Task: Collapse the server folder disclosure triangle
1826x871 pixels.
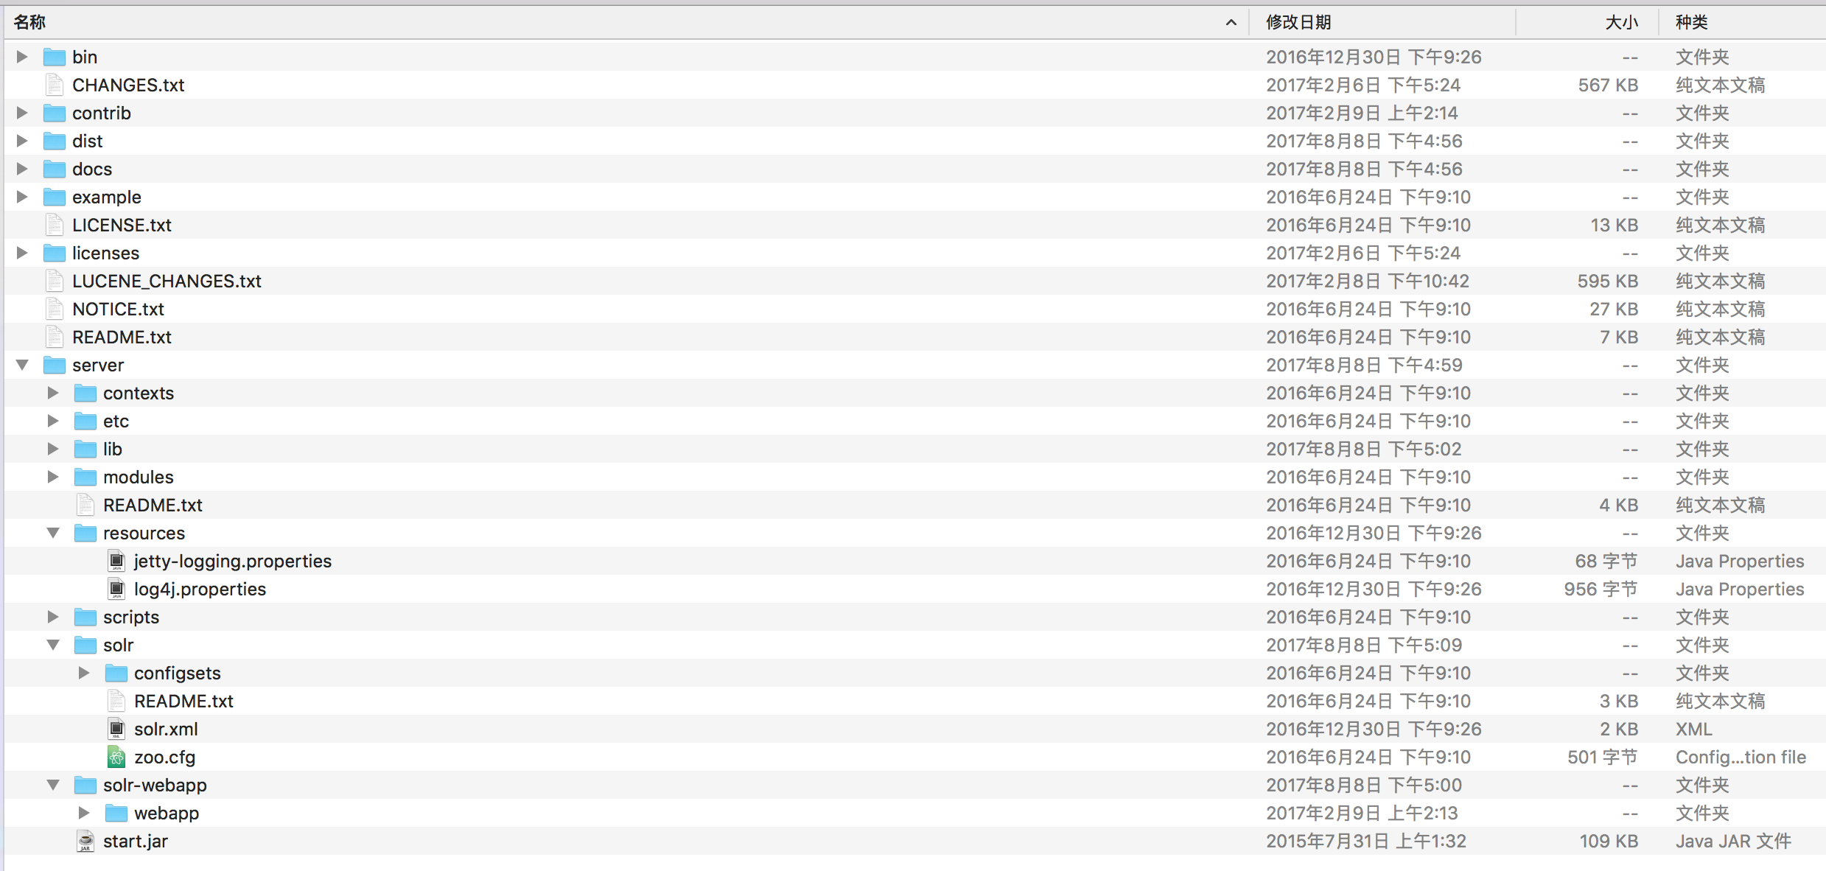Action: click(22, 365)
